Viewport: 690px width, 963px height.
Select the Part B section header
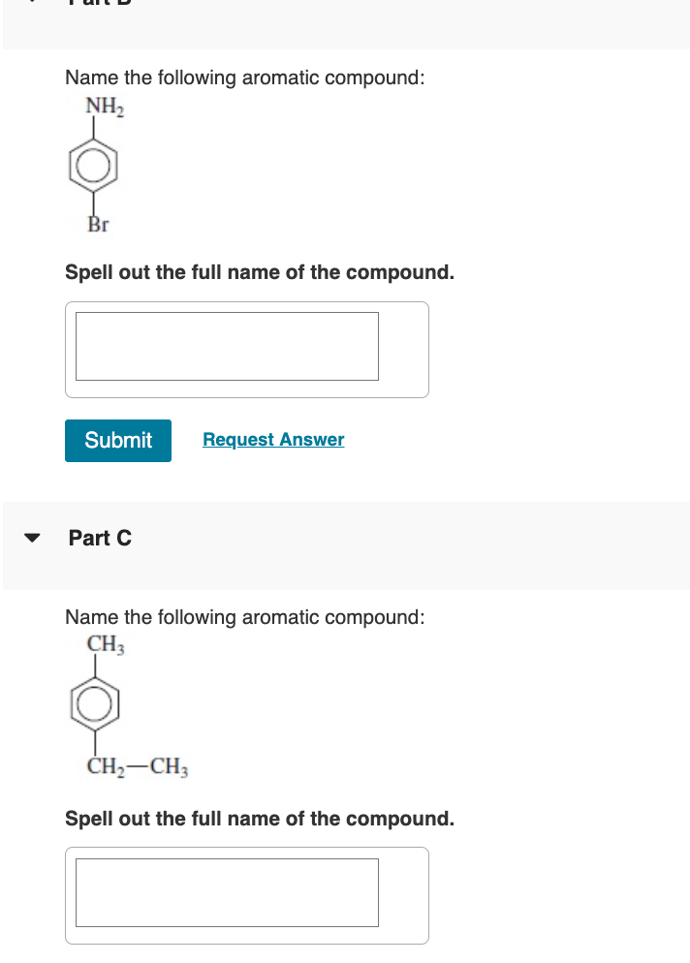(x=100, y=4)
